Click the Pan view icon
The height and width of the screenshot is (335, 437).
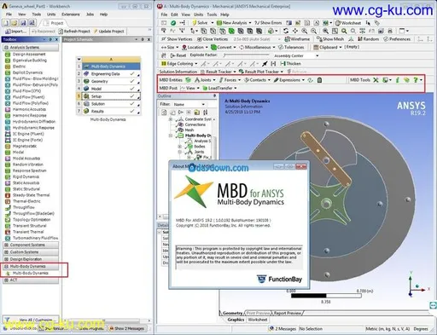click(295, 31)
